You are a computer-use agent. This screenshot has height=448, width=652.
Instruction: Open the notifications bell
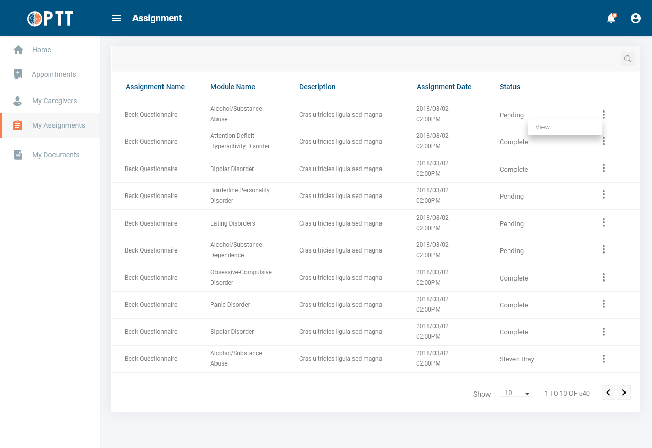click(611, 18)
